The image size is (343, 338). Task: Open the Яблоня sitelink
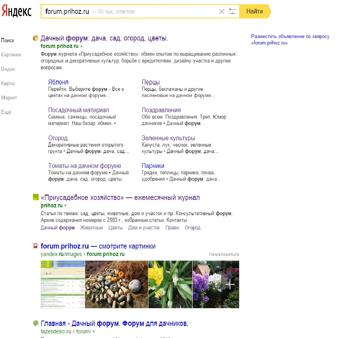click(58, 82)
